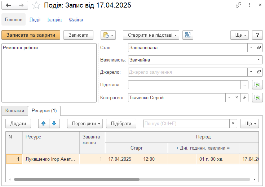Move resource row down with blue arrow
265x187 pixels.
click(54, 123)
